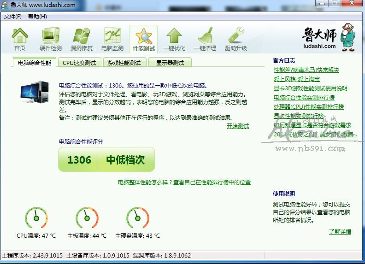
Task: Switch to 电脑综合性能 tab
Action: tap(35, 63)
